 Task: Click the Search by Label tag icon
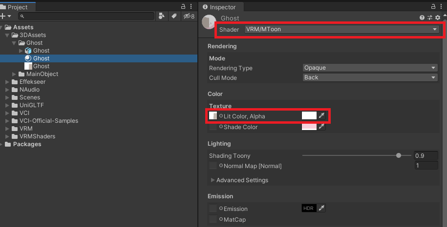174,16
